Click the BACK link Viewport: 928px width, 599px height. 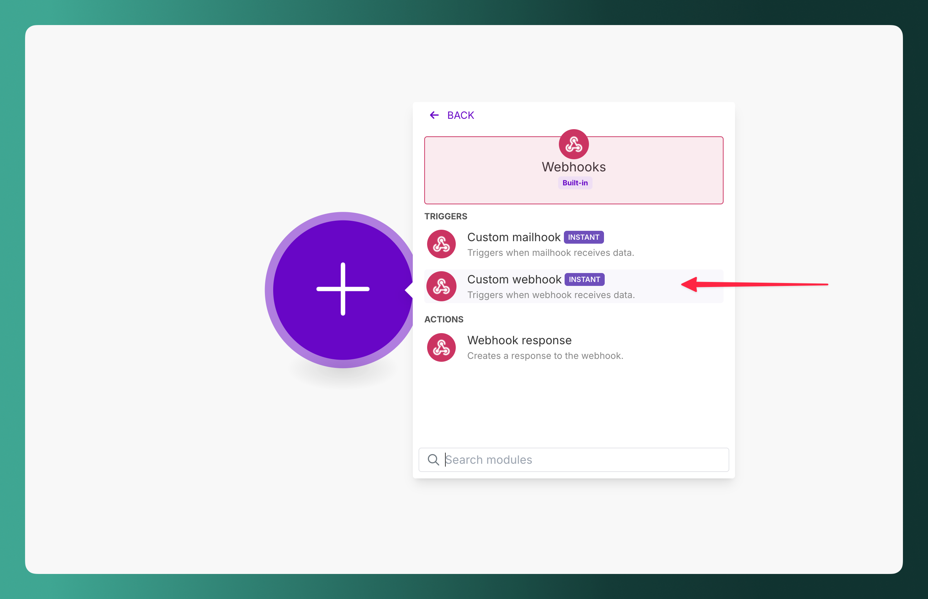(x=460, y=115)
